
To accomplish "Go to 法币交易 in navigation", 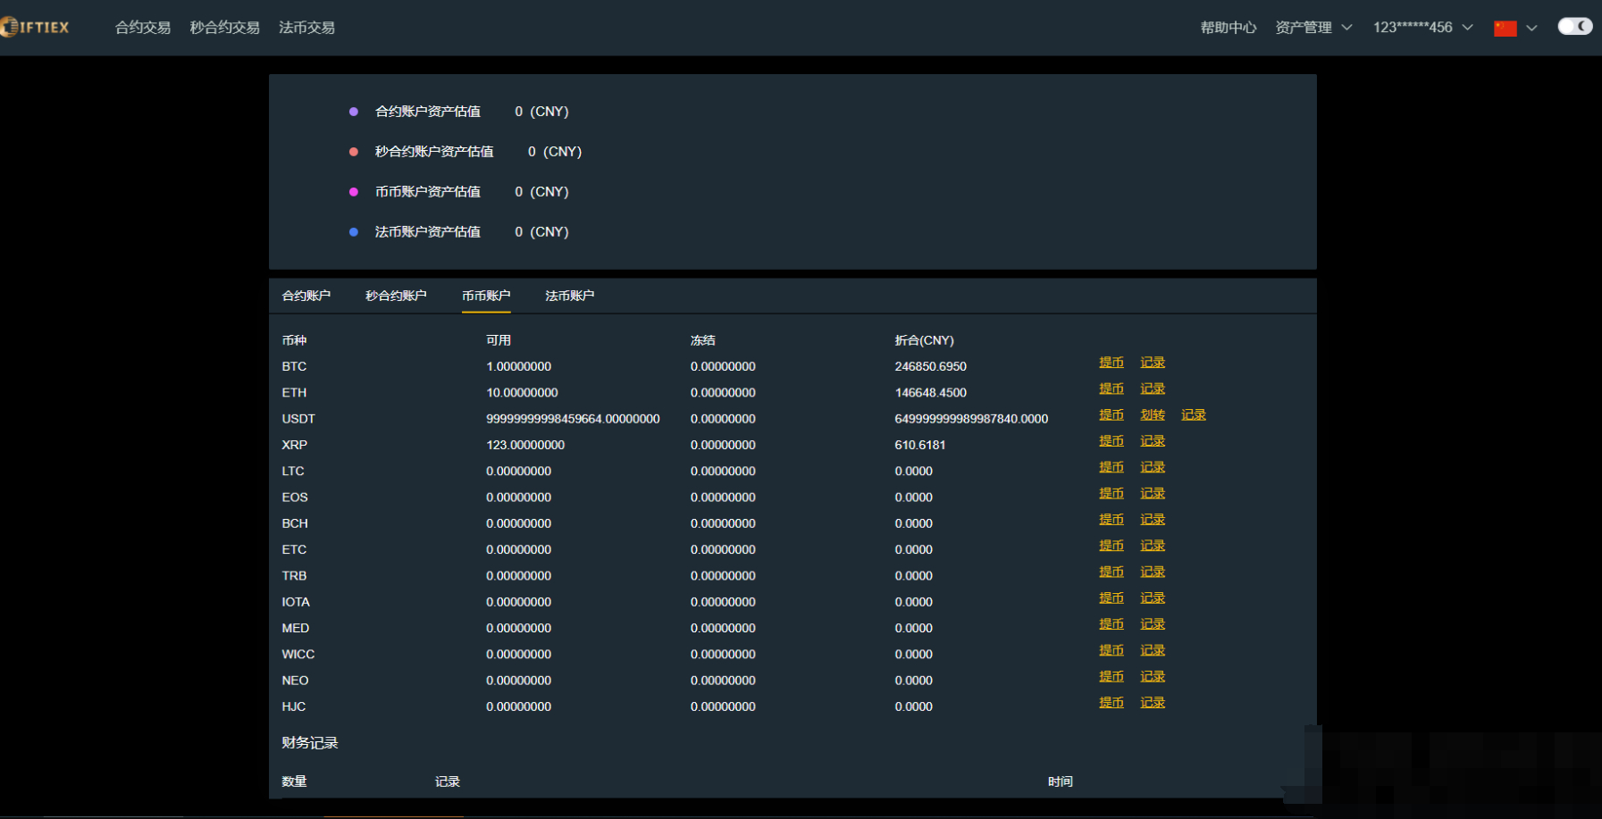I will pyautogui.click(x=306, y=28).
